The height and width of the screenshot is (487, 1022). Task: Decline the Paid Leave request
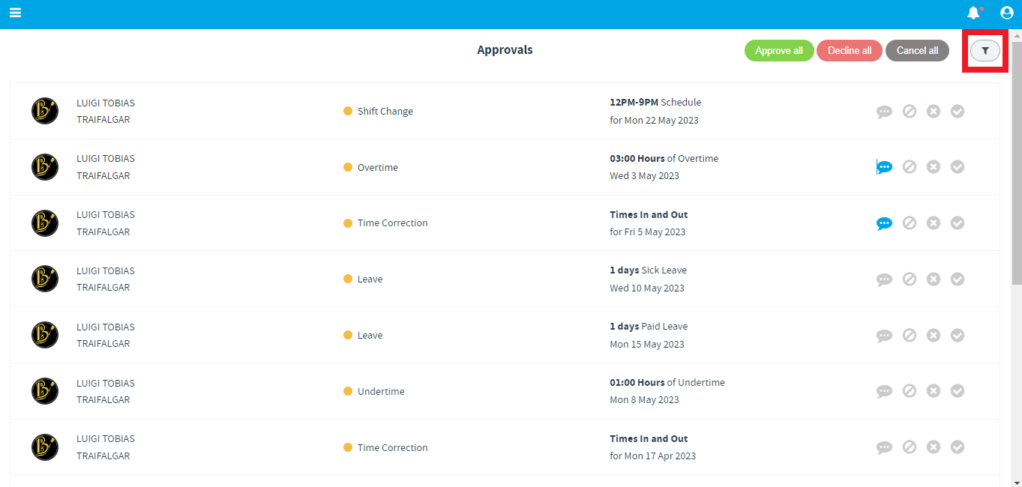[x=934, y=335]
